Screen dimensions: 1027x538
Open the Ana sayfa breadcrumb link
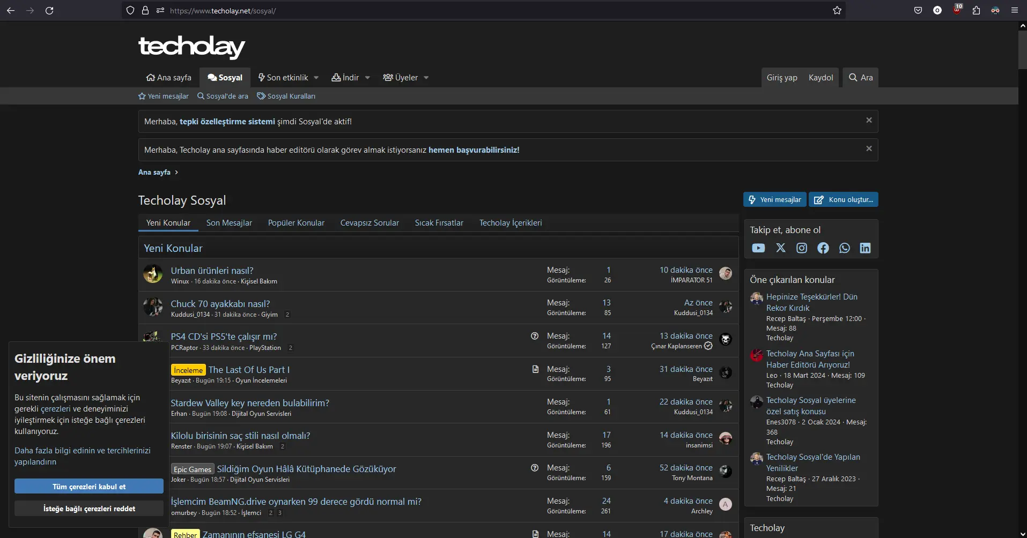click(x=154, y=173)
